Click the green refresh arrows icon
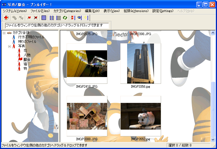The height and width of the screenshot is (149, 217). pyautogui.click(x=65, y=18)
